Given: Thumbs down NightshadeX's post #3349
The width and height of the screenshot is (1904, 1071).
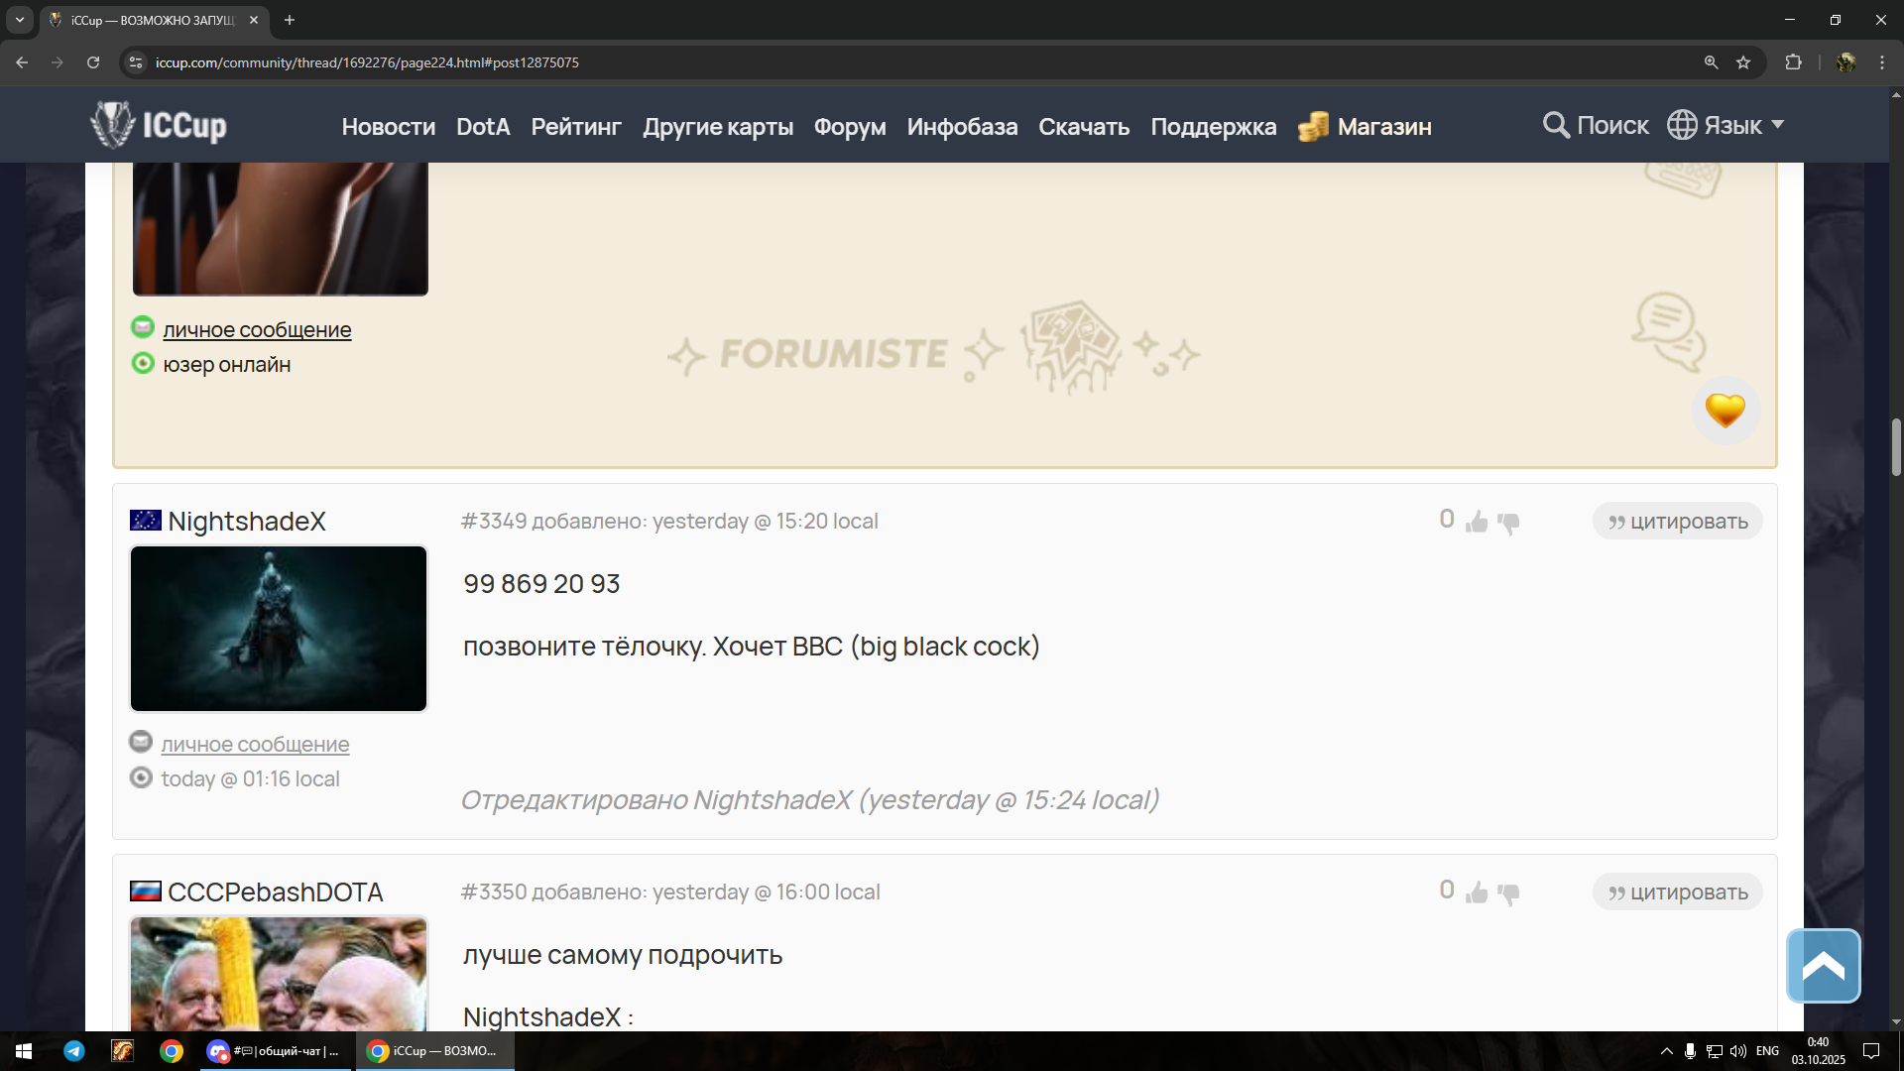Looking at the screenshot, I should tap(1508, 523).
